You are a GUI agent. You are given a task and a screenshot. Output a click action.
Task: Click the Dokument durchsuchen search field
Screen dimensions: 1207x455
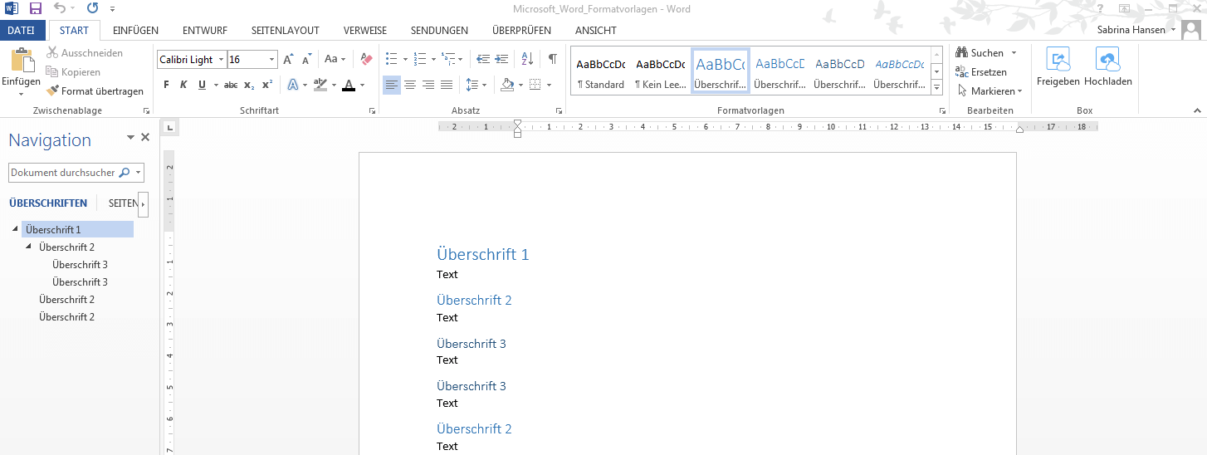pos(76,173)
